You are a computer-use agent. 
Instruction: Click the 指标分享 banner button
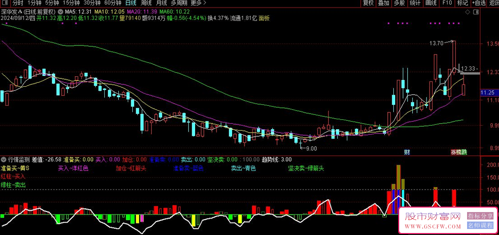480,216
